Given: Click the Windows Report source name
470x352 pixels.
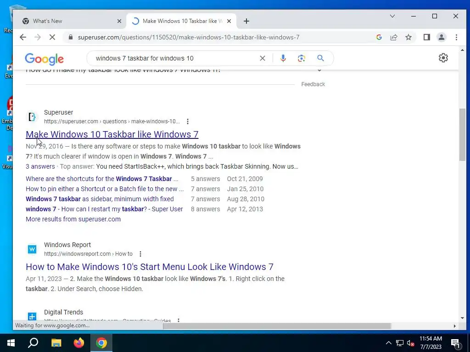Looking at the screenshot, I should pos(67,245).
